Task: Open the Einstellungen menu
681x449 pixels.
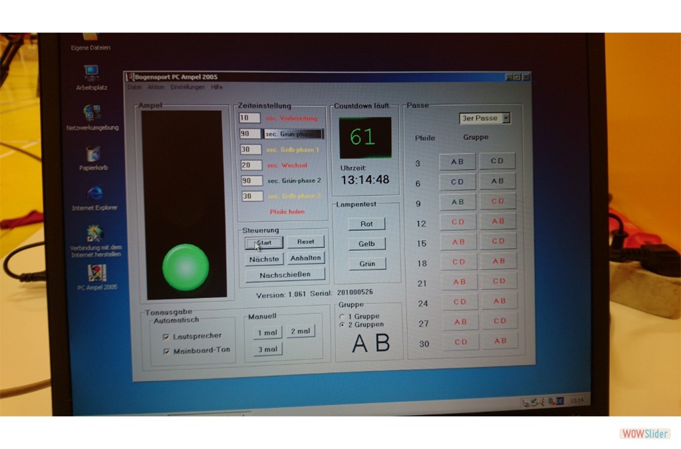Action: point(187,87)
